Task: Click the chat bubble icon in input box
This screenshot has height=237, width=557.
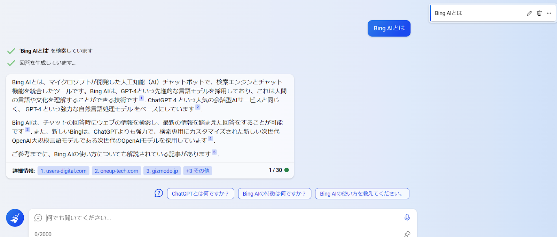Action: click(38, 218)
